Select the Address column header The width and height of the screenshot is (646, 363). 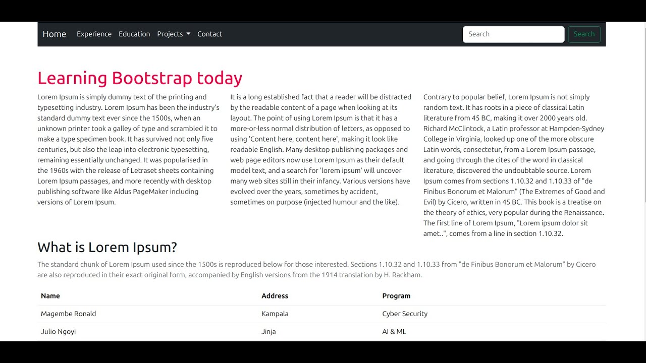tap(318, 296)
